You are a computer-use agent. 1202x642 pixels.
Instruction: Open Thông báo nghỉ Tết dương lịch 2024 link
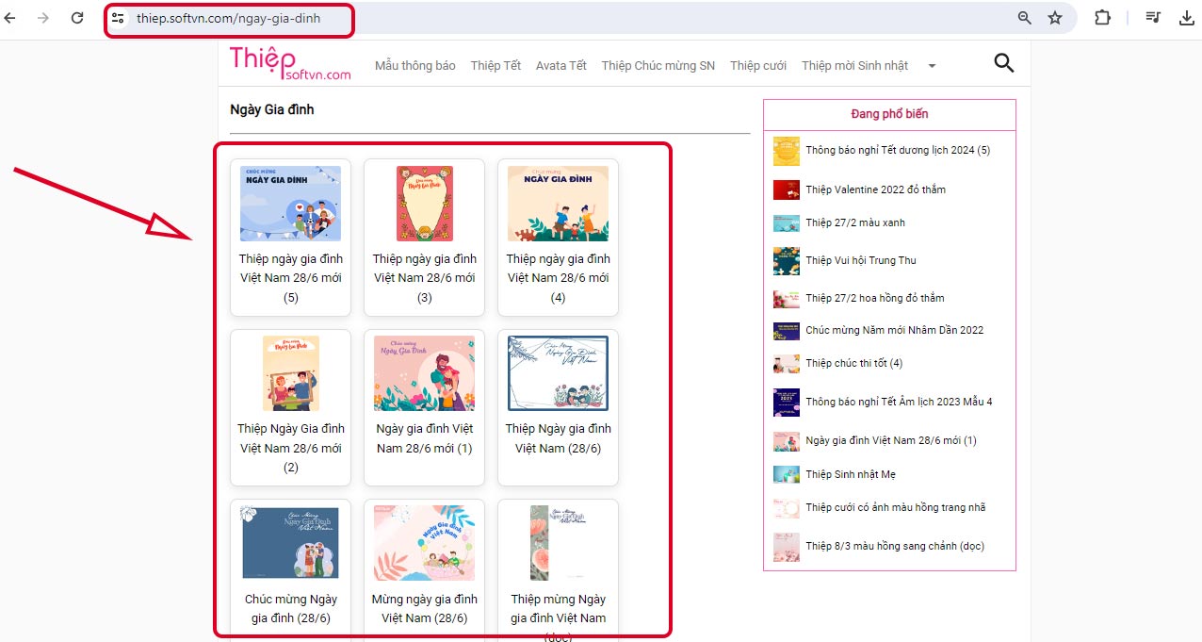click(x=897, y=150)
